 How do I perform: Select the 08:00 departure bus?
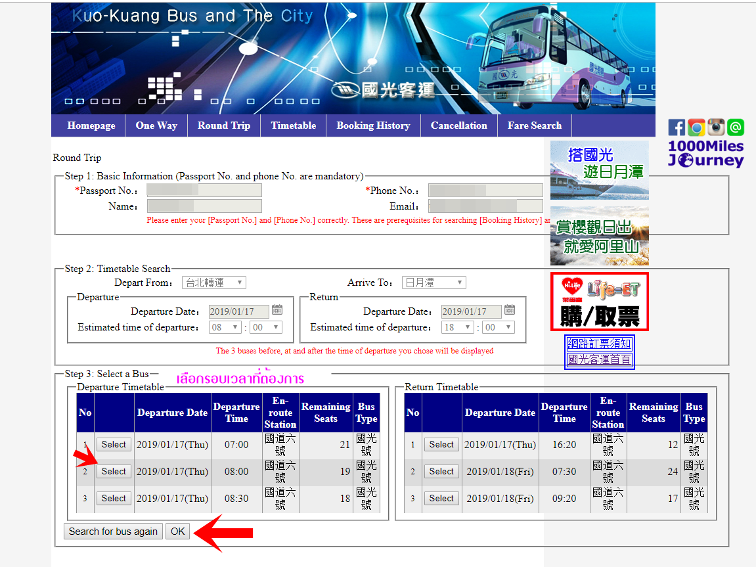point(114,472)
